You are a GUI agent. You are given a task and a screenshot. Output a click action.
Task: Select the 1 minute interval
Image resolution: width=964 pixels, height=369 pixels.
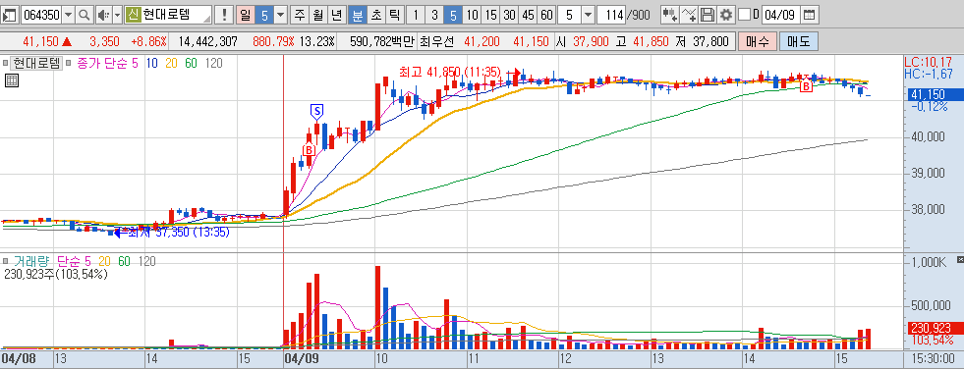pyautogui.click(x=417, y=14)
